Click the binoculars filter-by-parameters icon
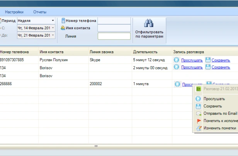 click(x=149, y=23)
